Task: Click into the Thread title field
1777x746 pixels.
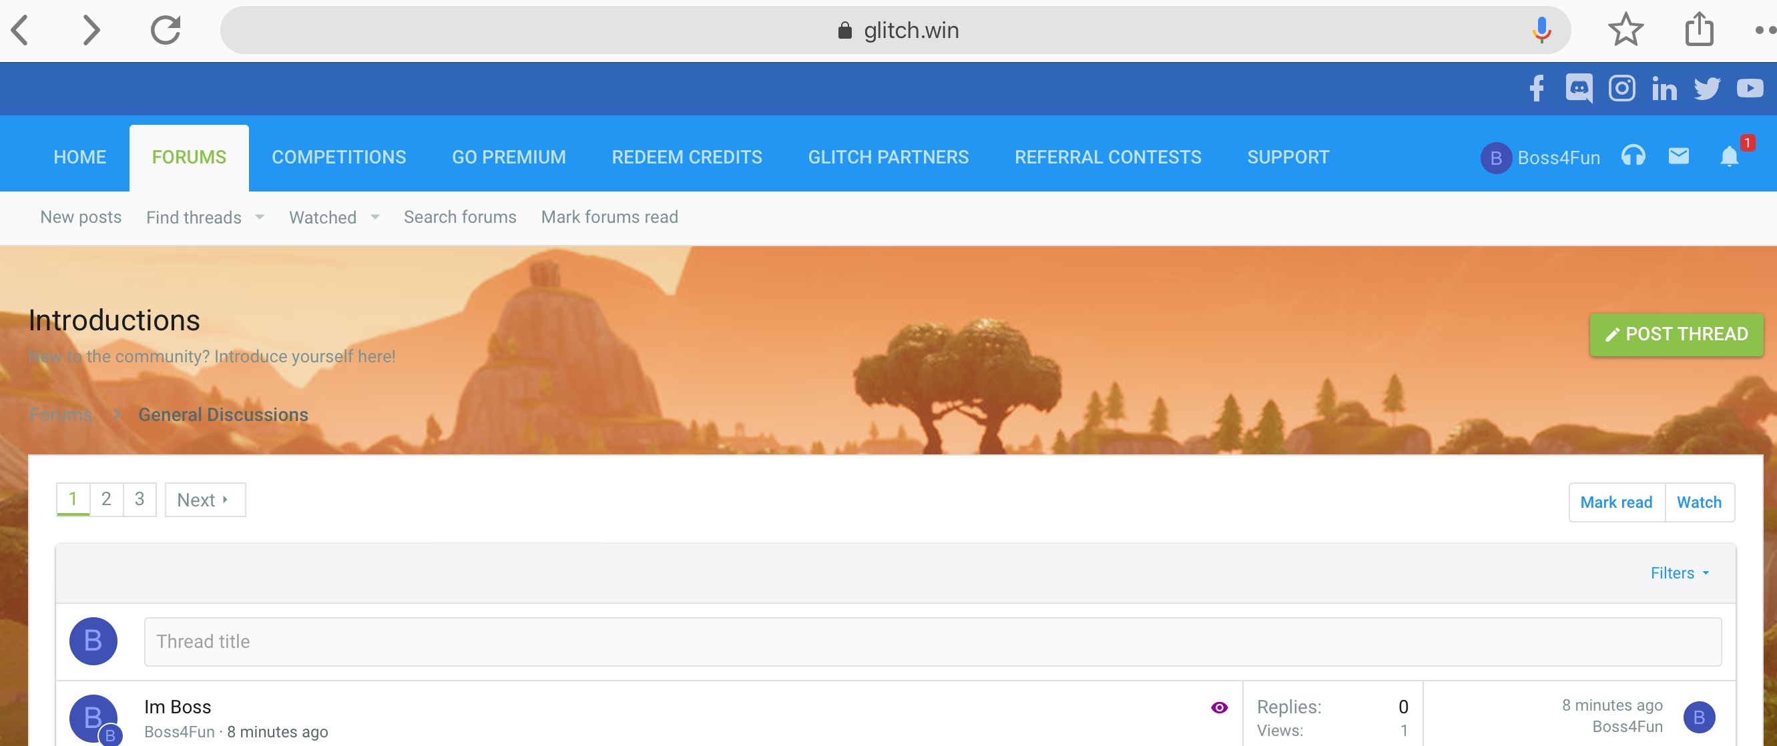Action: pyautogui.click(x=932, y=641)
